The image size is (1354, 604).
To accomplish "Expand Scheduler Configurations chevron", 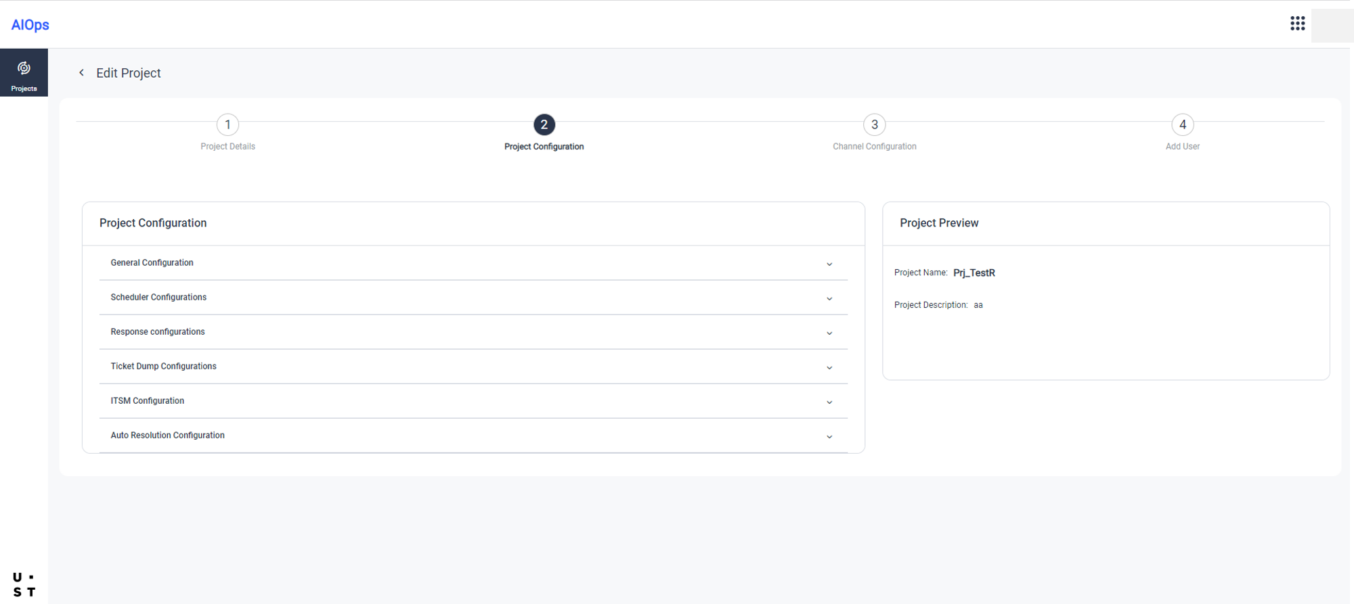I will click(829, 299).
